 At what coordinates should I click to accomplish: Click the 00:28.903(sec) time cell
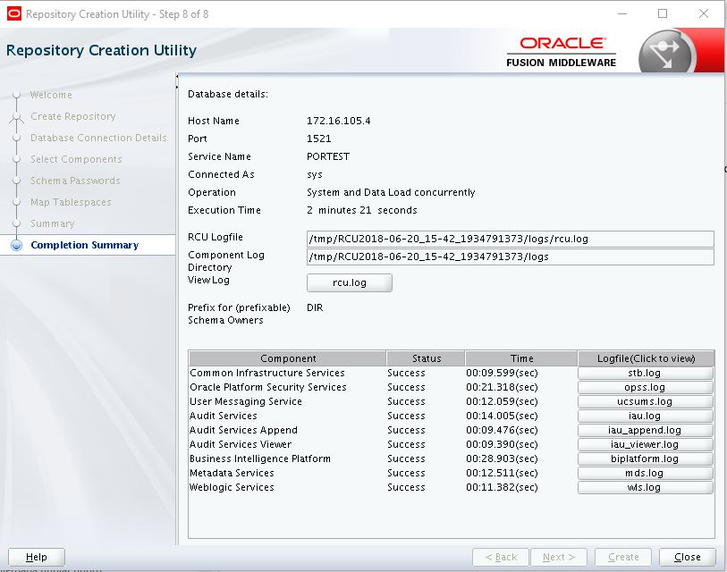point(503,458)
